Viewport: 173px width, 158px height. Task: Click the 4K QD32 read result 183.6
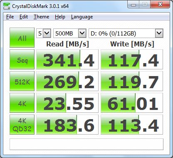(x=67, y=125)
